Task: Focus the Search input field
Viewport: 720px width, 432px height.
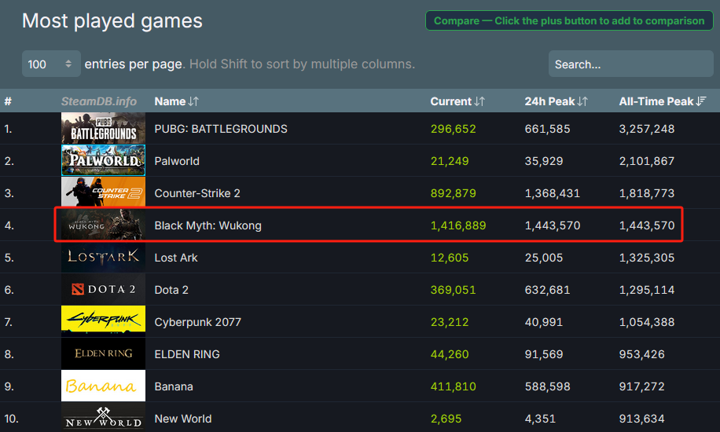Action: click(630, 64)
